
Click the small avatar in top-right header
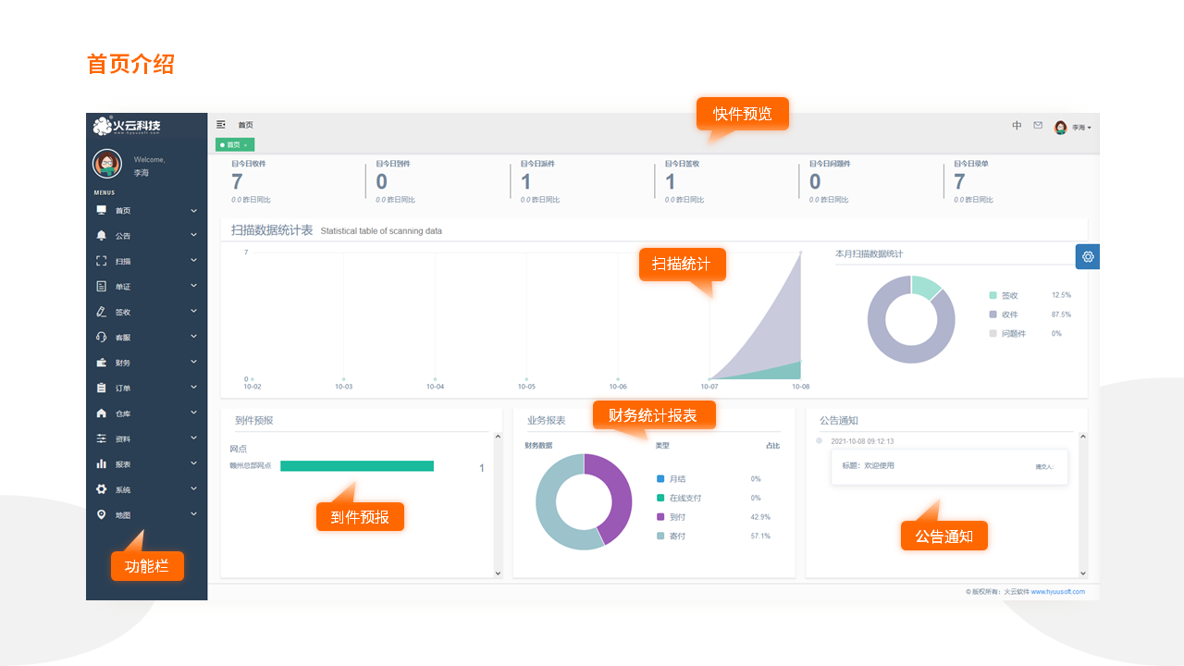point(1061,128)
